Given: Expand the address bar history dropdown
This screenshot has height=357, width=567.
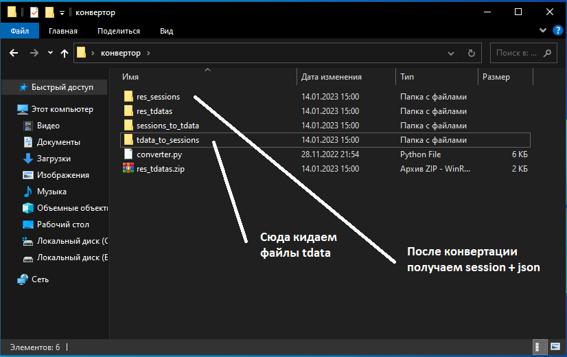Looking at the screenshot, I should (450, 53).
